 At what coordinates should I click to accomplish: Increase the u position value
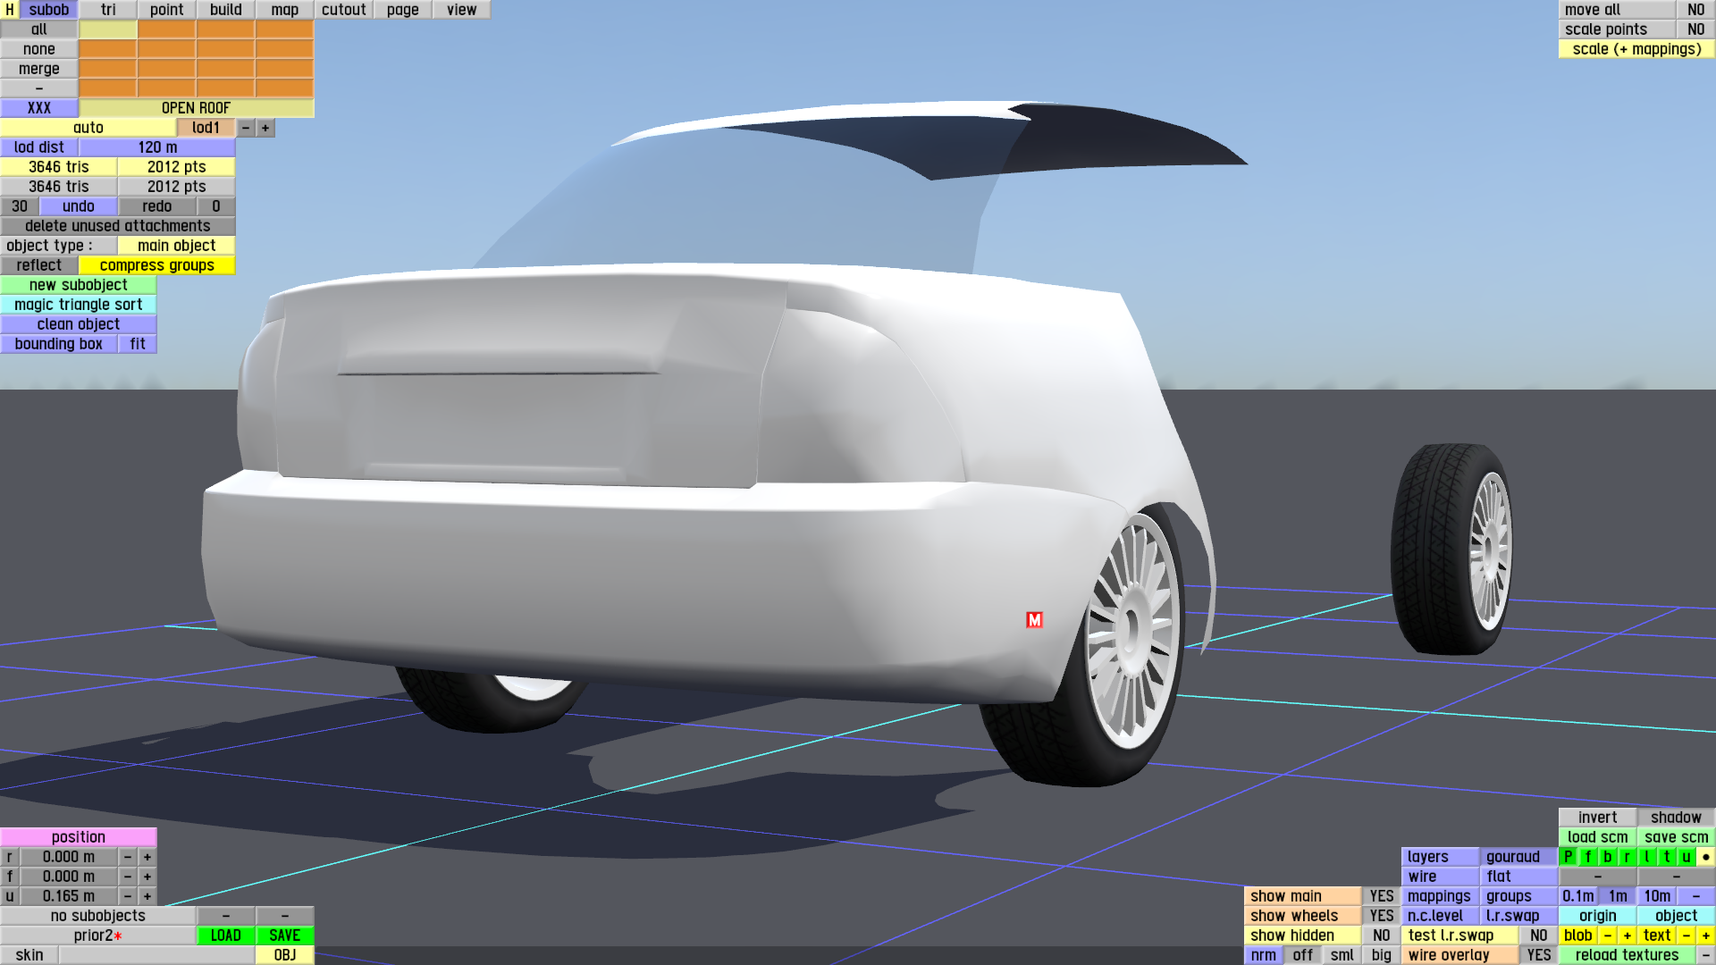(147, 896)
